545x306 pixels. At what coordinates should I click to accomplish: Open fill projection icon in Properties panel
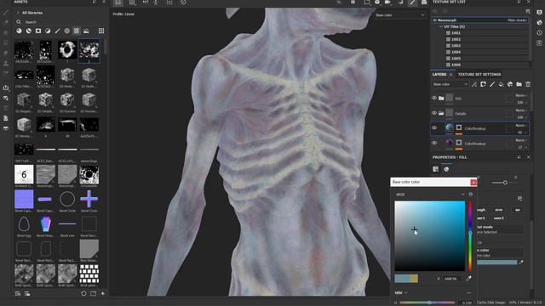click(435, 169)
